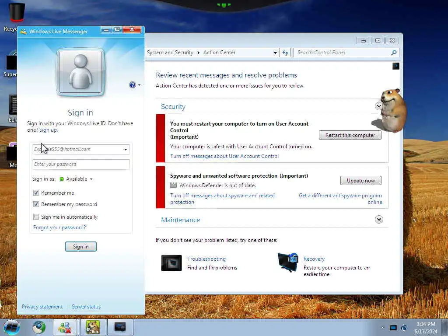Screen dimensions: 448x336
Task: Show hidden tray icons arrow
Action: 382,328
